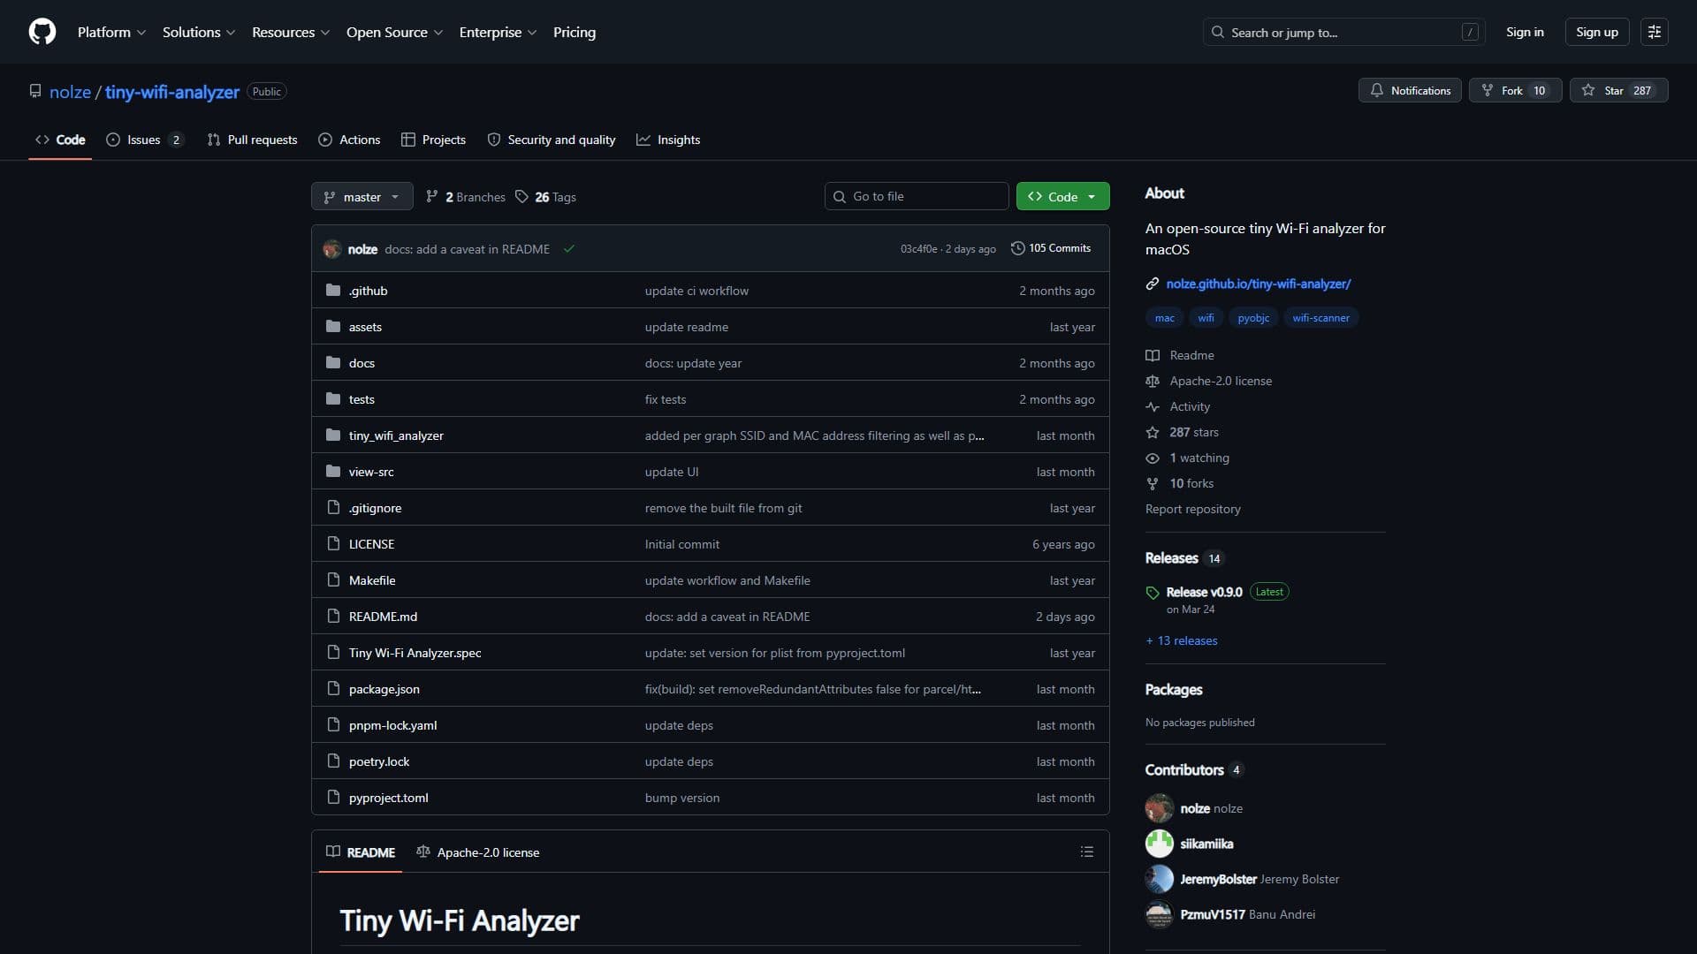
Task: Click the link icon beside website URL
Action: coord(1153,284)
